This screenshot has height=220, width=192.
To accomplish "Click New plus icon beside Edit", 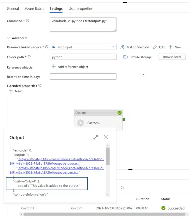I will [170, 47].
